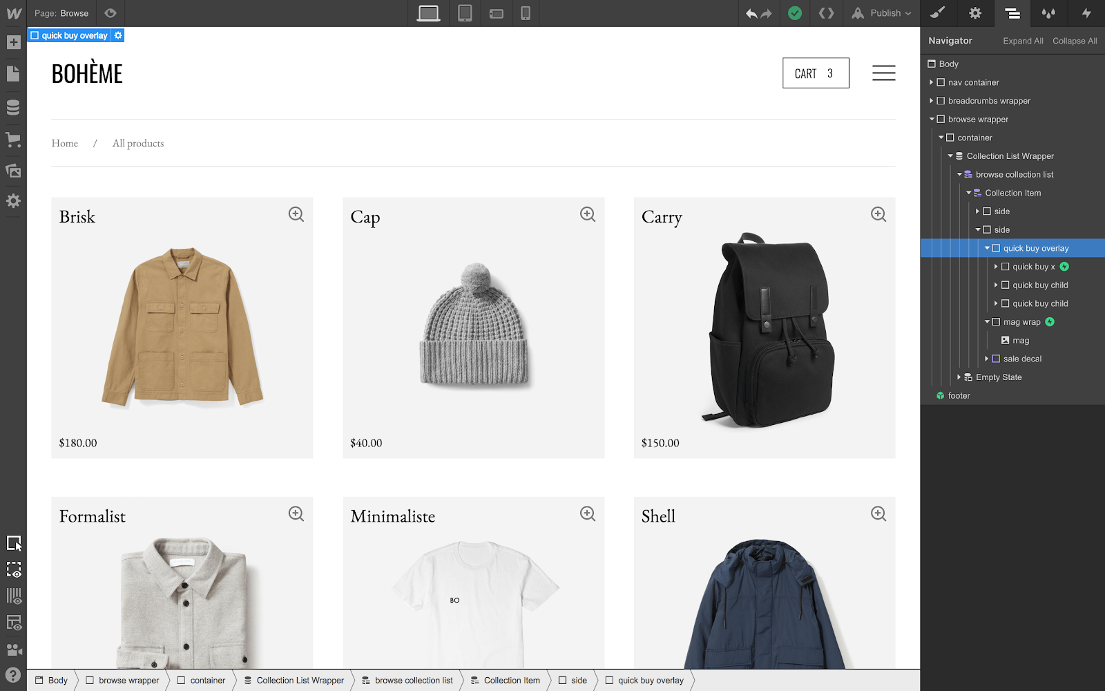Click the Carry backpack product image
The height and width of the screenshot is (691, 1105).
point(769,330)
